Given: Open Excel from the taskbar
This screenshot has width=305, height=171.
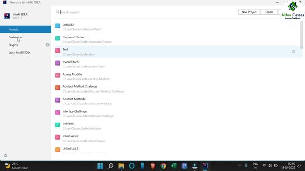Looking at the screenshot, I should pos(173,166).
